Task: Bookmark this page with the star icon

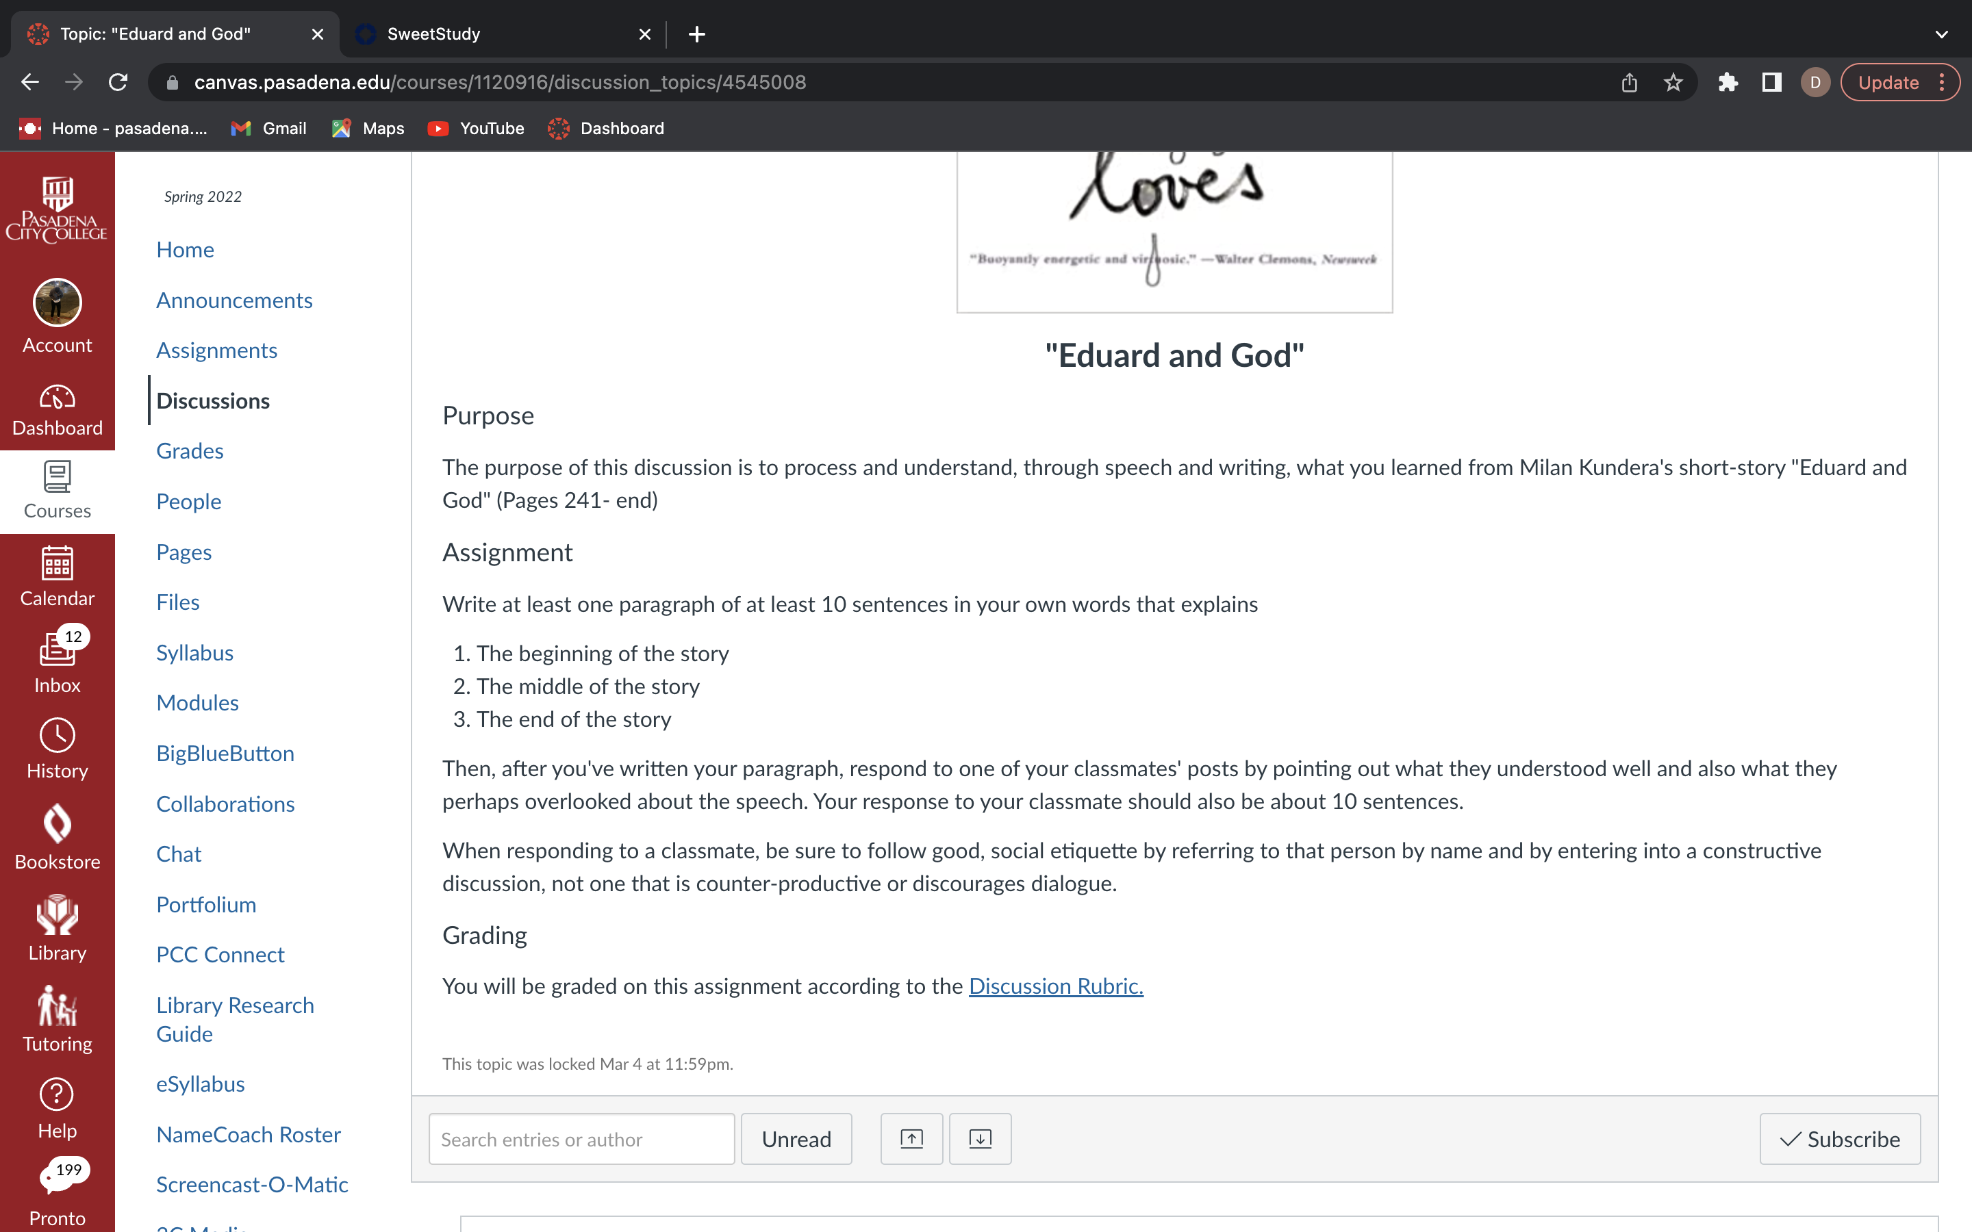Action: click(x=1673, y=82)
